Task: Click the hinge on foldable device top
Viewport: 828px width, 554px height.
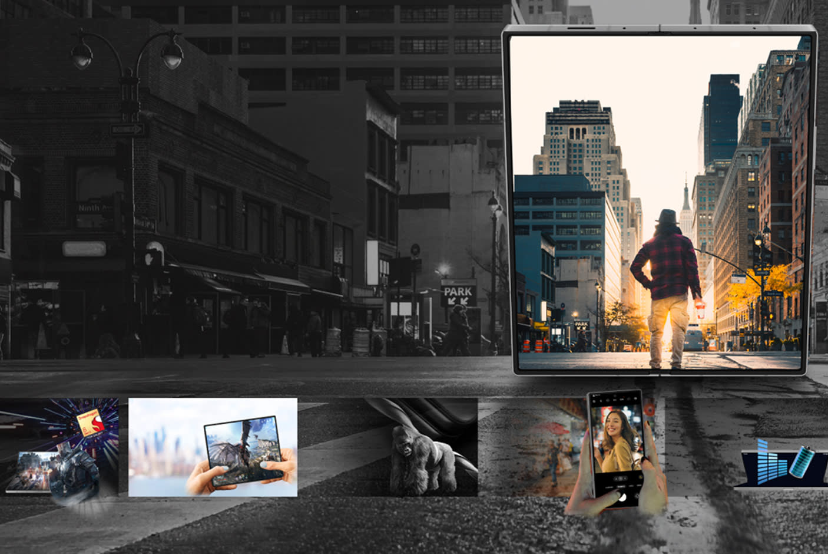Action: tap(659, 28)
